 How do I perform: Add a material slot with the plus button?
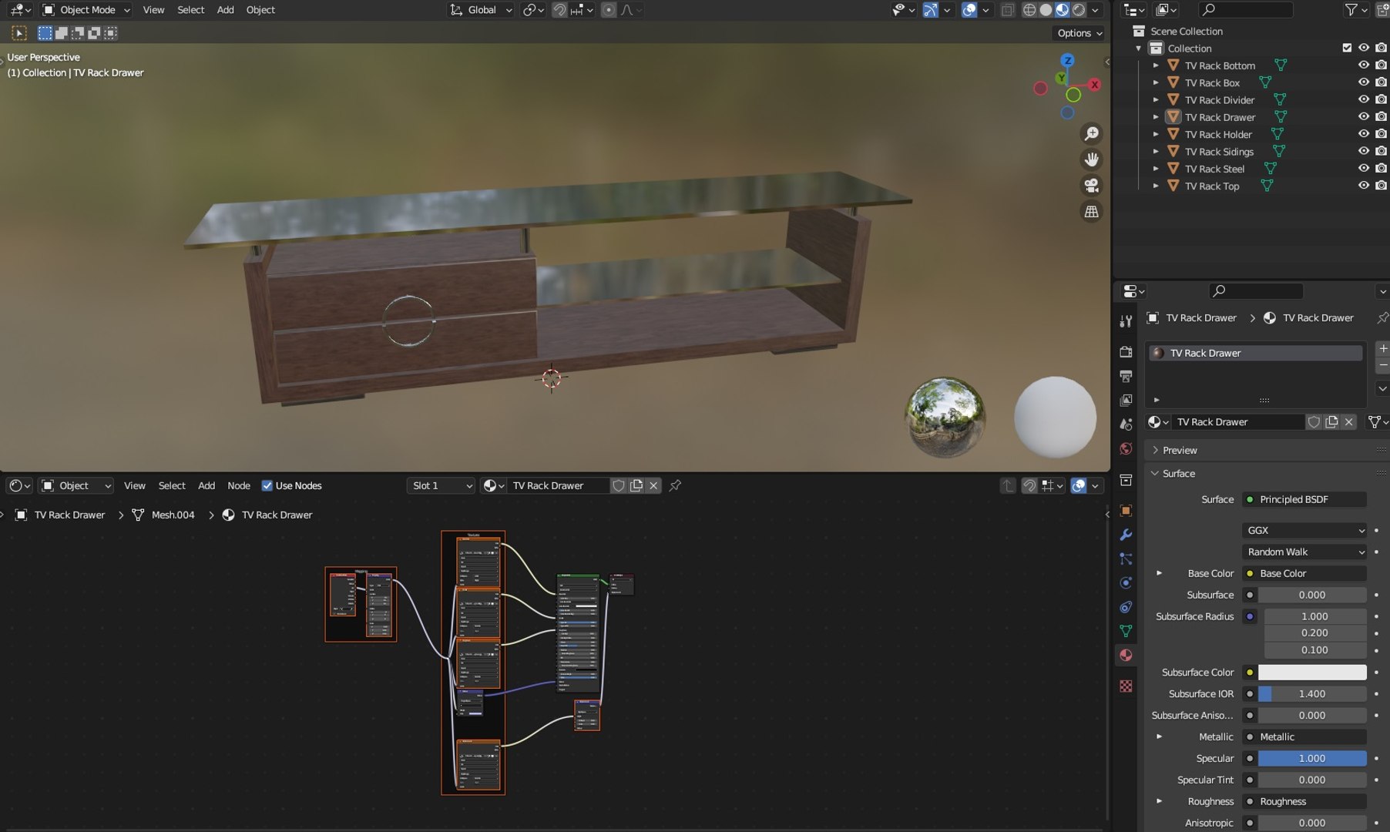point(1382,348)
